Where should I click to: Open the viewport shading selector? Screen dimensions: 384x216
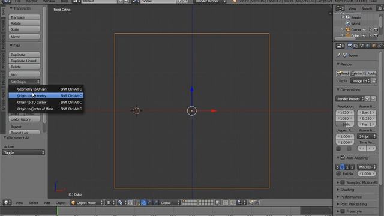click(110, 203)
